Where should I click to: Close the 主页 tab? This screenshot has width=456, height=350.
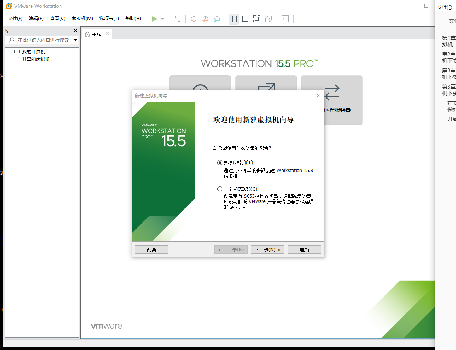(x=108, y=34)
